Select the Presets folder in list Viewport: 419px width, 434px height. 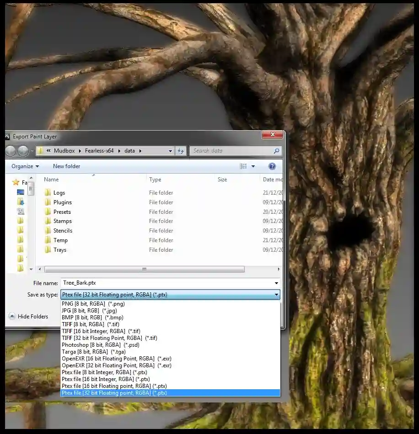coord(62,212)
